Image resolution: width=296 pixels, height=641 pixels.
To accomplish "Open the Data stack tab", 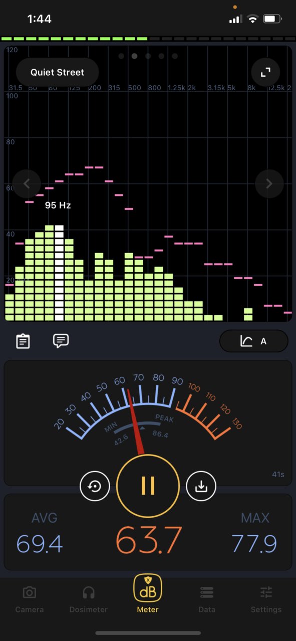I will click(207, 600).
